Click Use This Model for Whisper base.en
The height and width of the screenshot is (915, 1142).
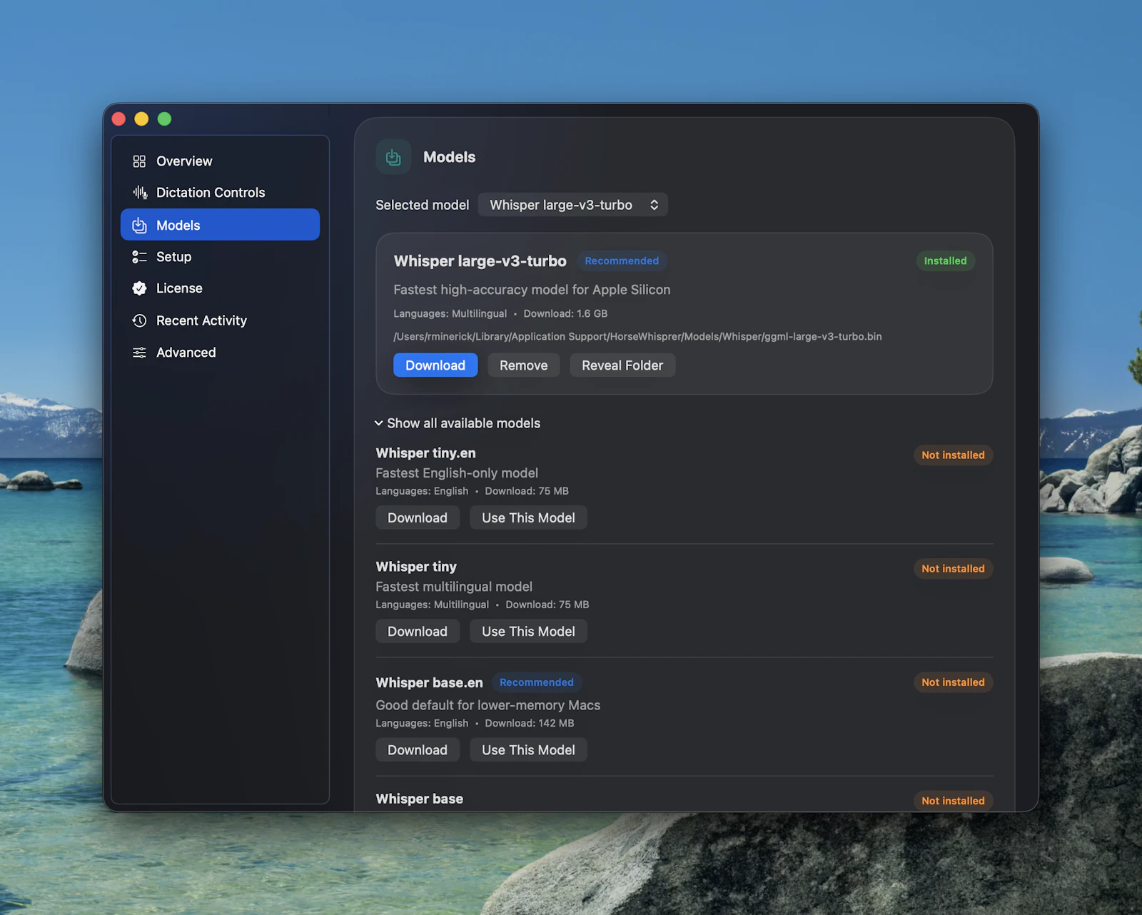528,750
